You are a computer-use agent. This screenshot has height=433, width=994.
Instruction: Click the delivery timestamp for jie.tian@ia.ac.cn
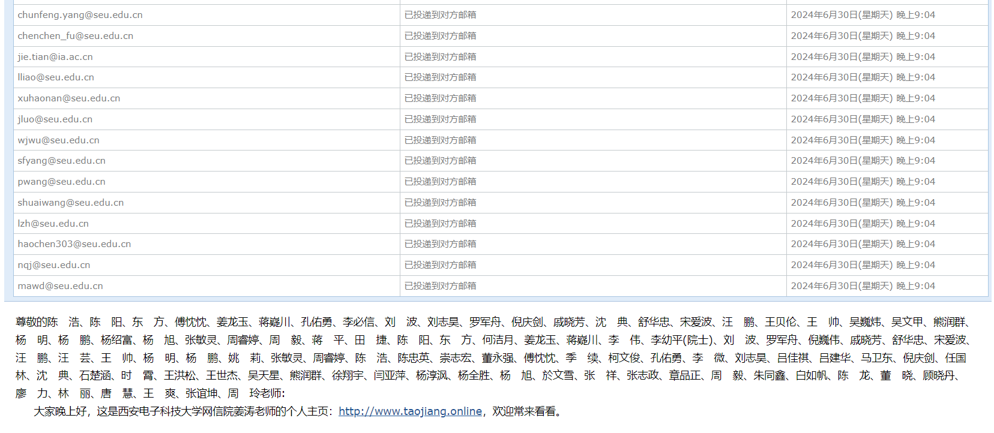coord(863,57)
